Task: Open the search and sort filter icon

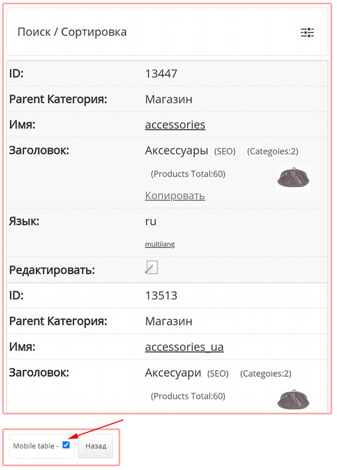Action: pyautogui.click(x=307, y=32)
